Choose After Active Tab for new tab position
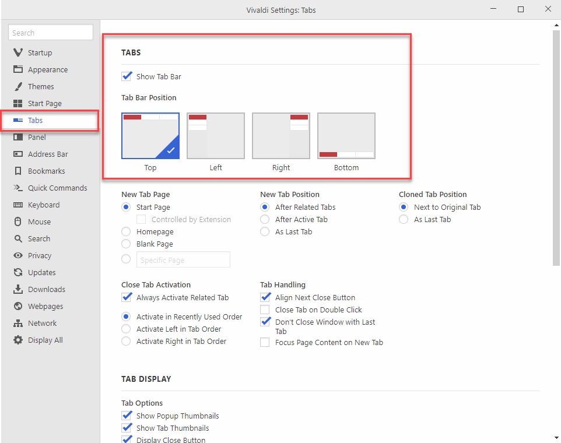The image size is (561, 443). [x=265, y=219]
